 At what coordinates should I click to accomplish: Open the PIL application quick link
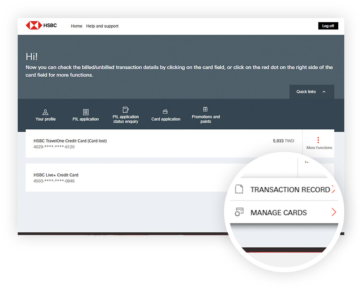[x=86, y=115]
